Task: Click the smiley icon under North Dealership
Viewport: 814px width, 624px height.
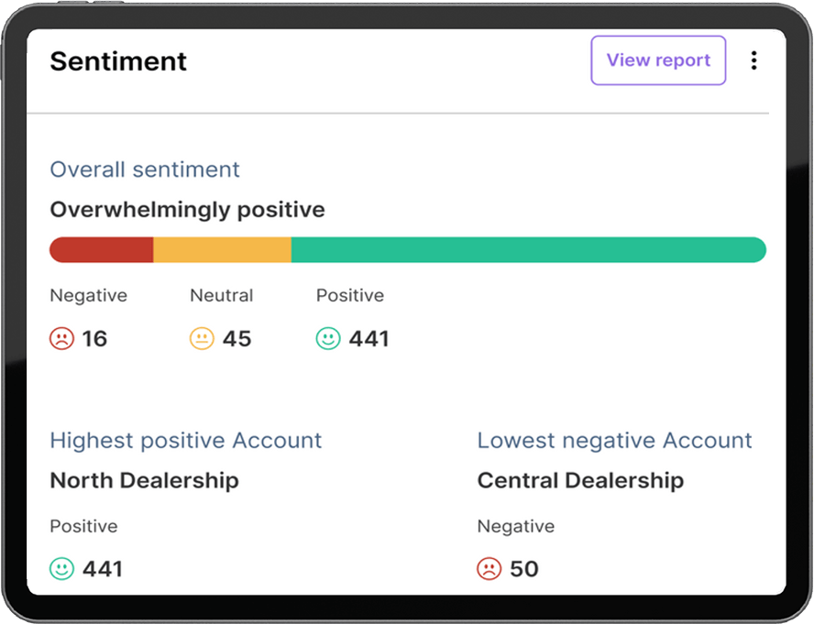Action: click(x=60, y=568)
